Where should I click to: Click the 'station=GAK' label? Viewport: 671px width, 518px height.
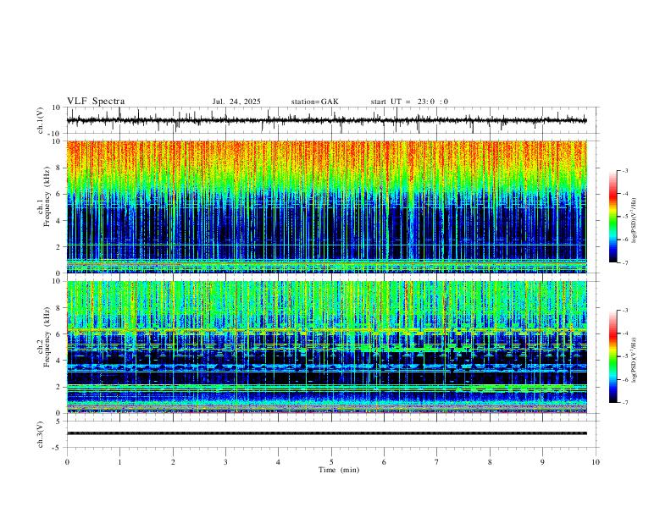pyautogui.click(x=314, y=102)
